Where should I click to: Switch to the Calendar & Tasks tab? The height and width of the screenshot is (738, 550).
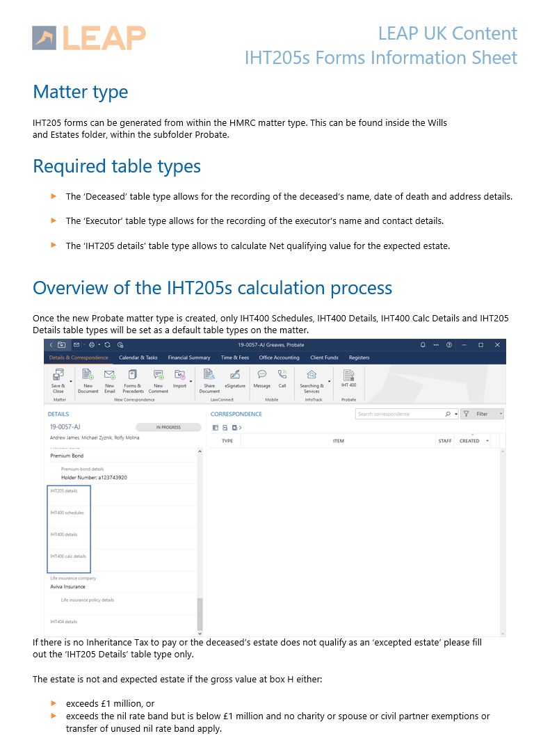(x=138, y=358)
